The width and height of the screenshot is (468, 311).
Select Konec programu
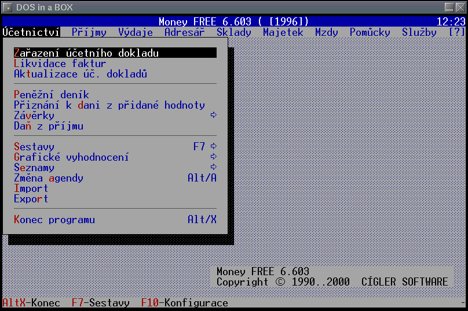[x=115, y=220]
